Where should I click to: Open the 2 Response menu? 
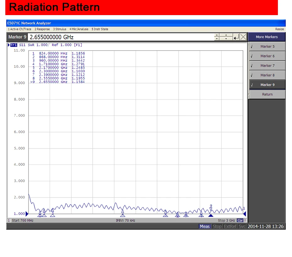click(42, 29)
